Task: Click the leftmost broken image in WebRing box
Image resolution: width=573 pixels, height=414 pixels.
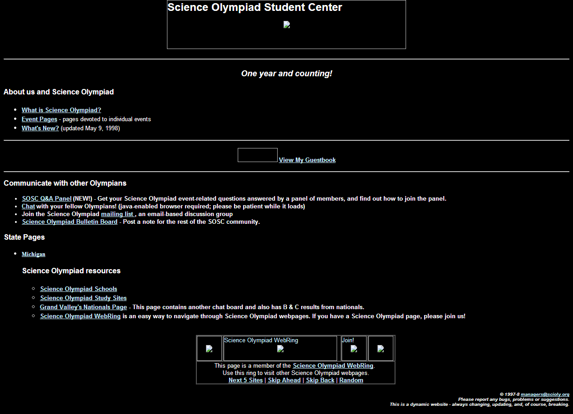Action: pos(209,349)
